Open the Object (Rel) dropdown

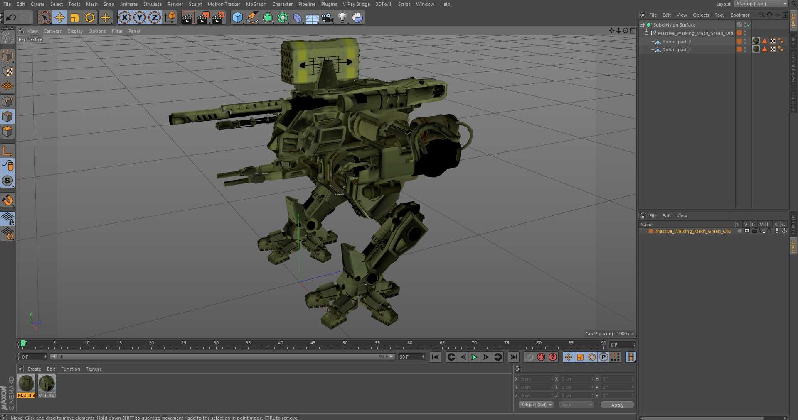[536, 405]
